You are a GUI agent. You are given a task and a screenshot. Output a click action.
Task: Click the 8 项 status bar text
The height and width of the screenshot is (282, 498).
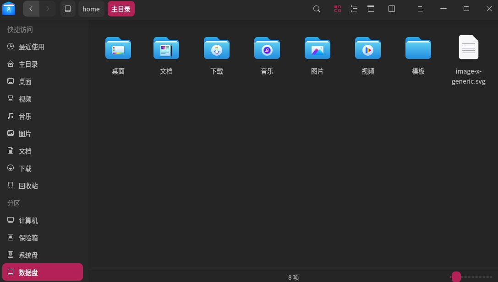coord(294,277)
